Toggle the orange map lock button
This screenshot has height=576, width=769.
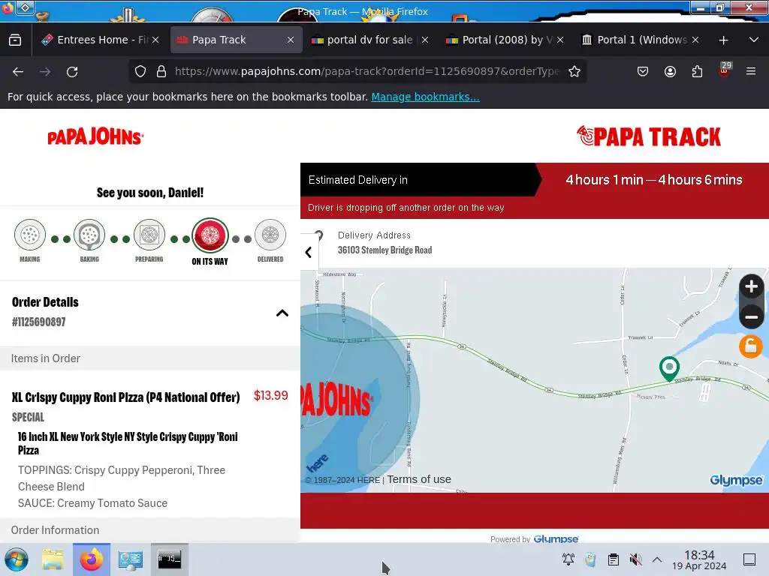tap(751, 346)
